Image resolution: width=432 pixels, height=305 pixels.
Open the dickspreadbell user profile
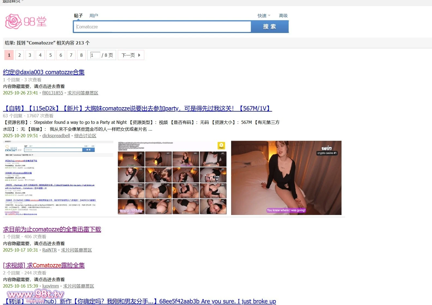point(56,136)
